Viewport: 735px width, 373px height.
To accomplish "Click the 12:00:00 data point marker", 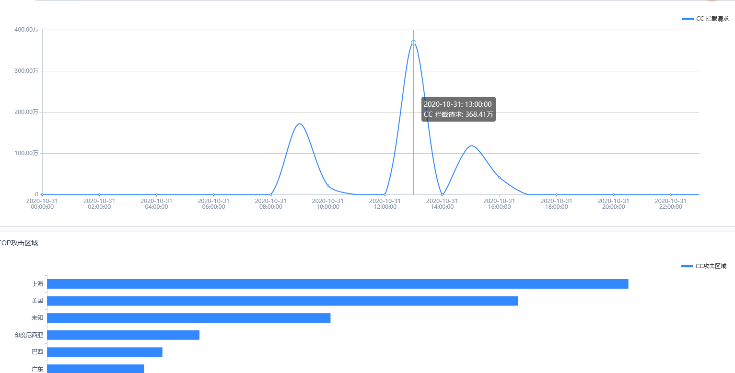I will point(385,194).
